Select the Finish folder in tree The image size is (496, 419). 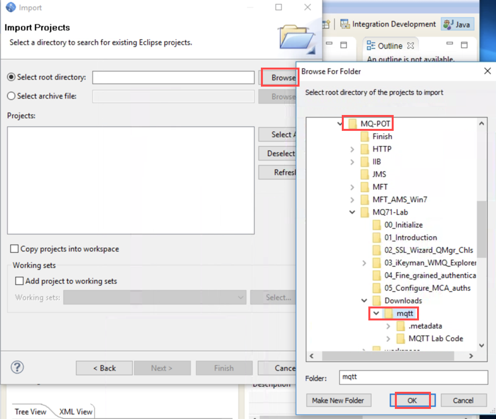pyautogui.click(x=382, y=137)
